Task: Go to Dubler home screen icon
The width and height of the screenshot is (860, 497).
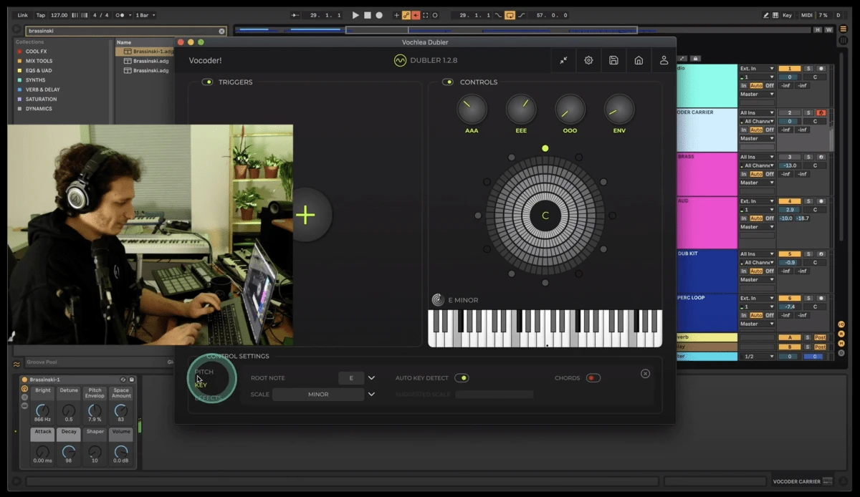Action: click(x=639, y=61)
